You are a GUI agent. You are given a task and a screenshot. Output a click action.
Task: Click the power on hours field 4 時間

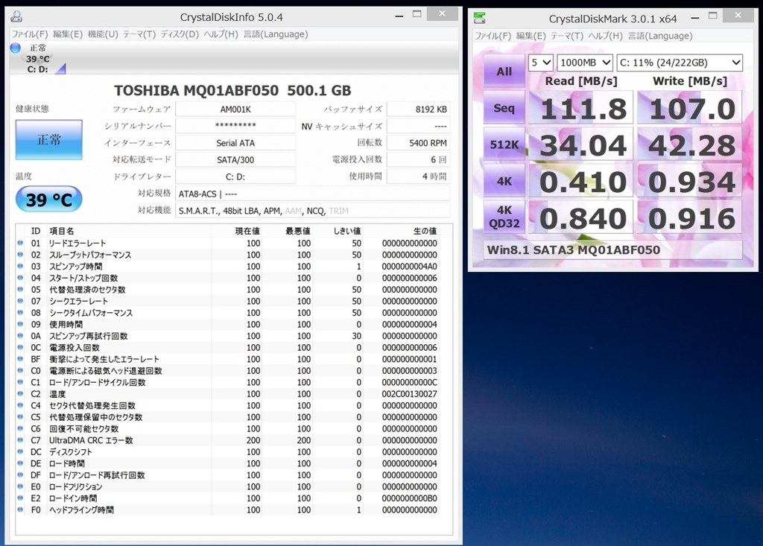click(419, 176)
